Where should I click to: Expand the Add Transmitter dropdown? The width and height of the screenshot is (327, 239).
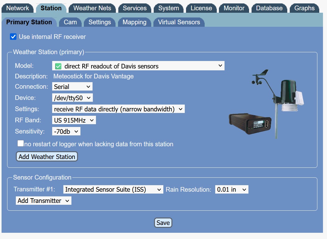tap(43, 201)
